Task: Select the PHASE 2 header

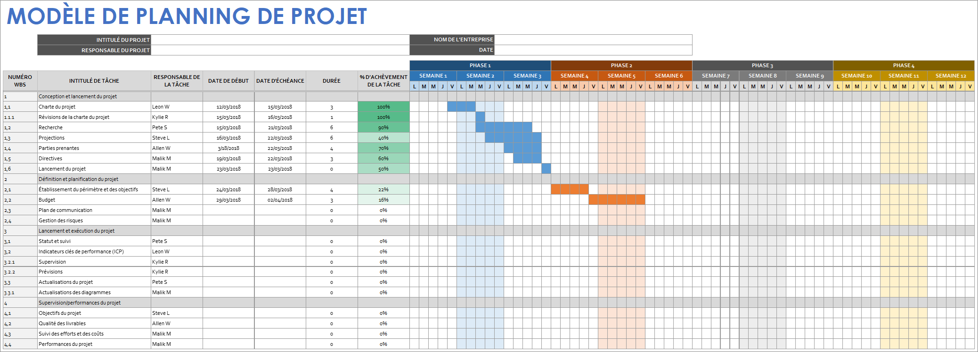Action: [x=621, y=65]
